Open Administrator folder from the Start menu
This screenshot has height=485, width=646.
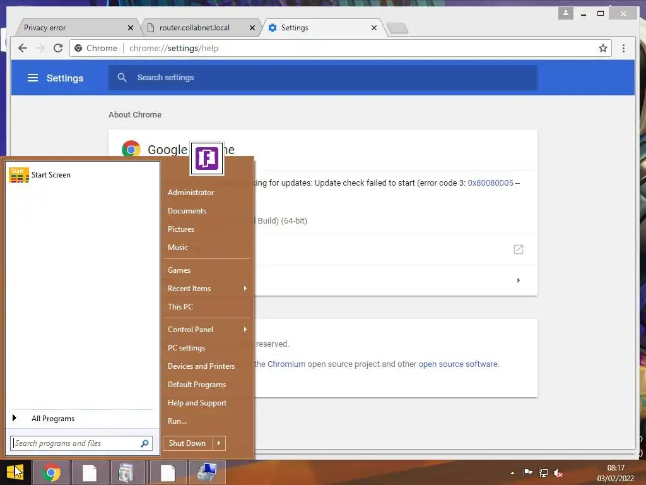191,193
